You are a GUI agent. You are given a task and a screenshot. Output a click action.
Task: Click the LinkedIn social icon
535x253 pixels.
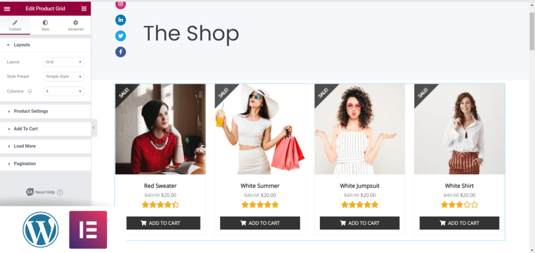[121, 20]
